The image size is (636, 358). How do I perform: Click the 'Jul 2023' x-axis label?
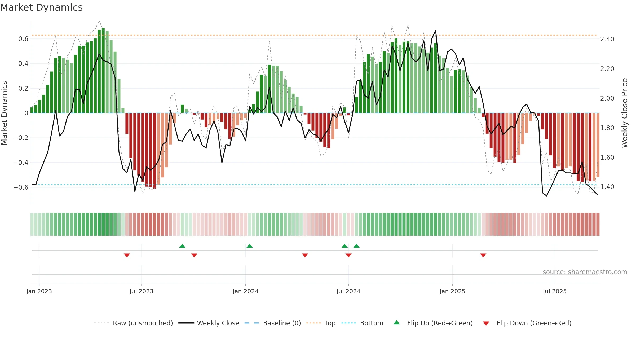pos(142,291)
